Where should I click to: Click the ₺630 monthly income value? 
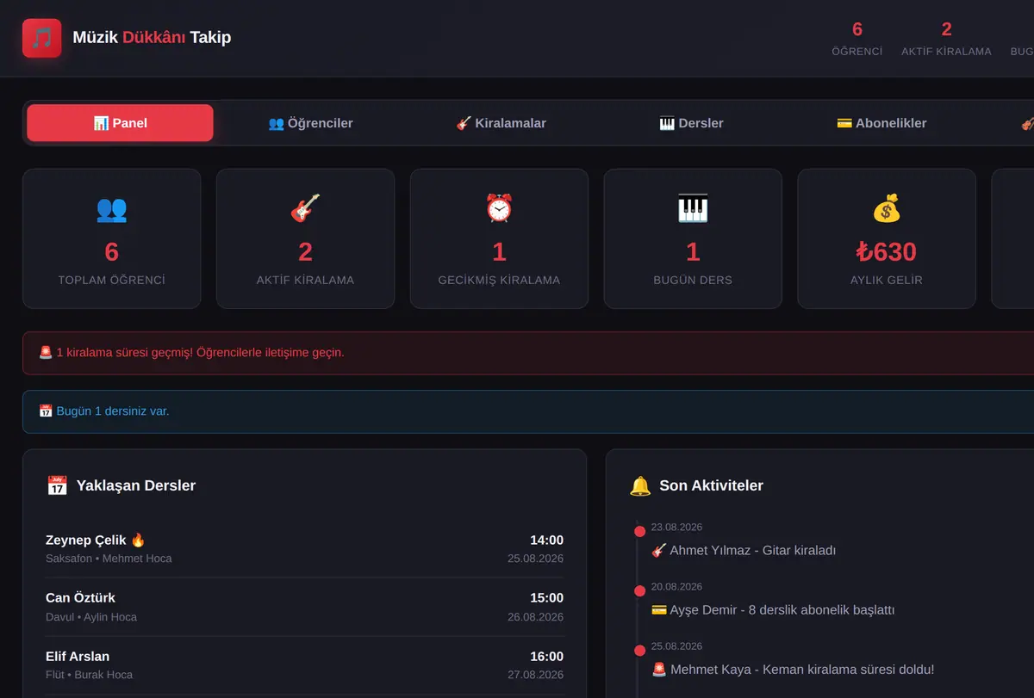[887, 252]
